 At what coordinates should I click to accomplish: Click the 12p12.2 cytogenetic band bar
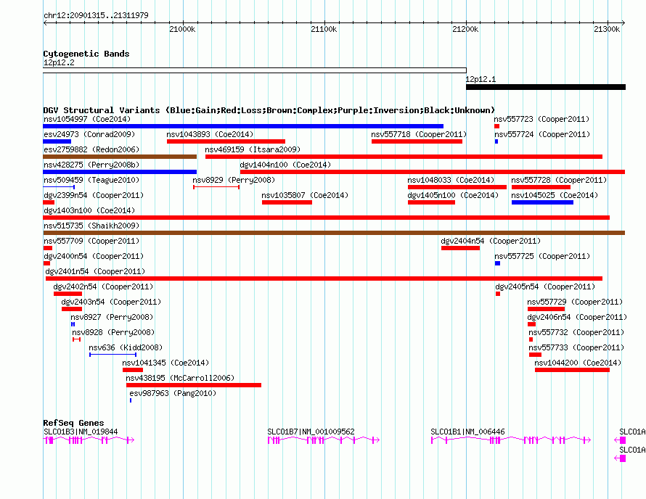click(255, 70)
